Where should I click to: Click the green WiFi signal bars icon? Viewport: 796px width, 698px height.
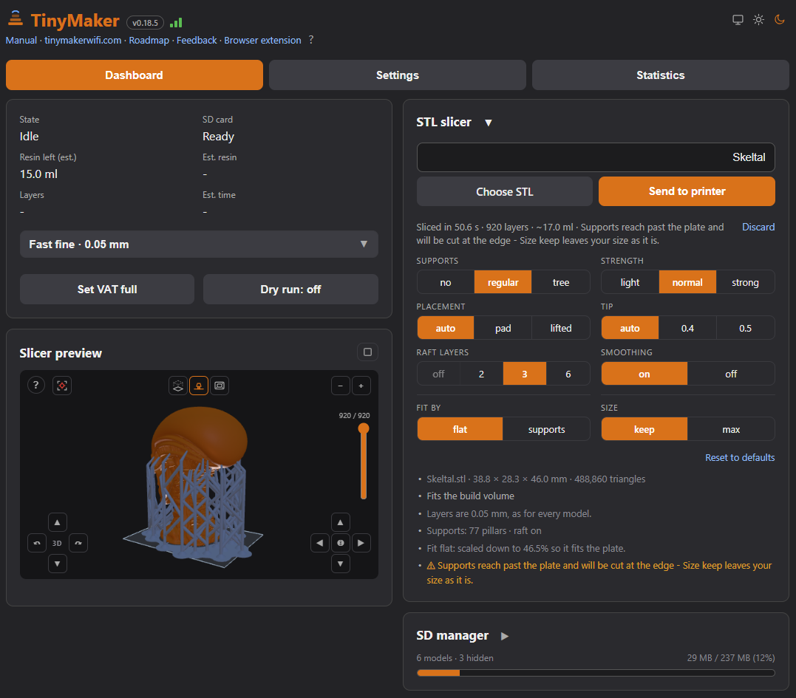click(x=176, y=23)
